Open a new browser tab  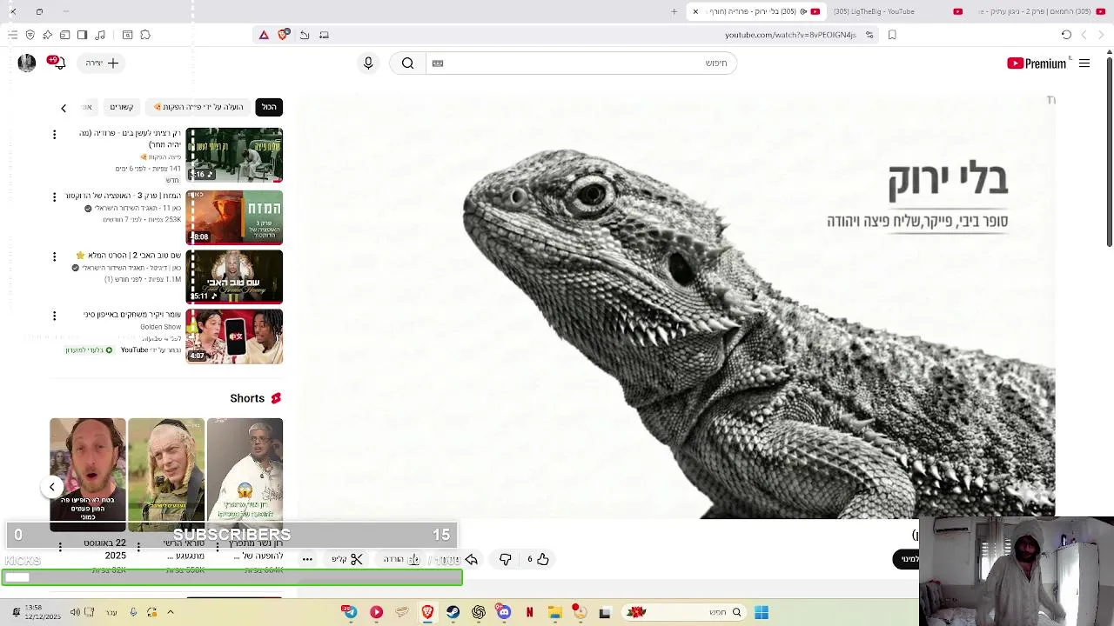tap(674, 11)
